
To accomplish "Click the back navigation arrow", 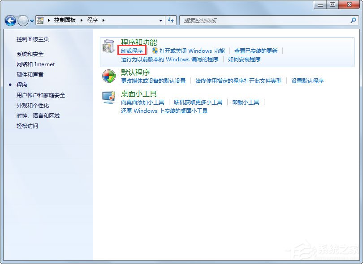I will pyautogui.click(x=10, y=21).
